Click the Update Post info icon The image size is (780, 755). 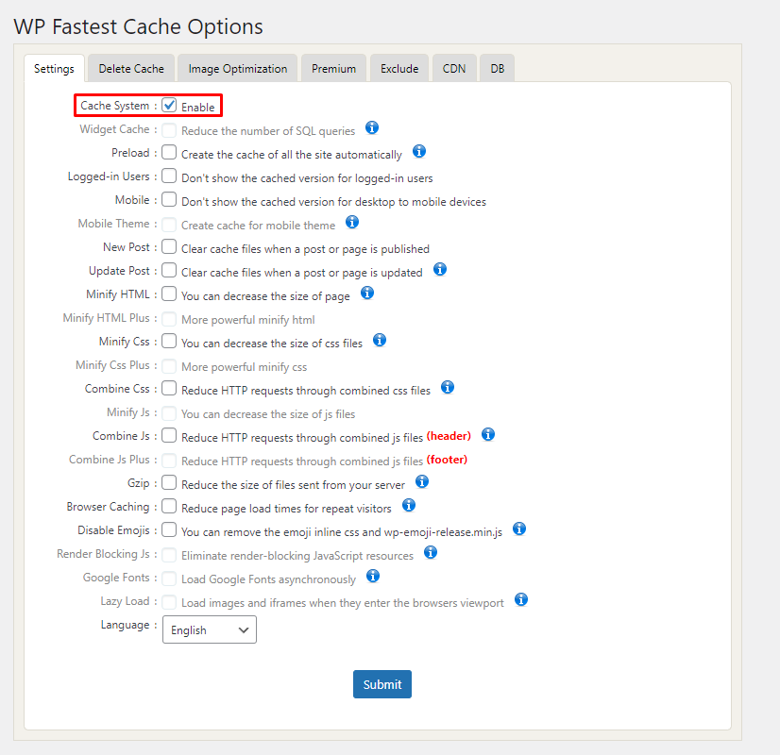pos(439,269)
